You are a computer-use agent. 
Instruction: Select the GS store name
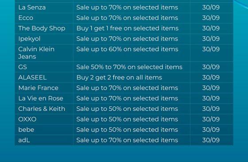[23, 67]
